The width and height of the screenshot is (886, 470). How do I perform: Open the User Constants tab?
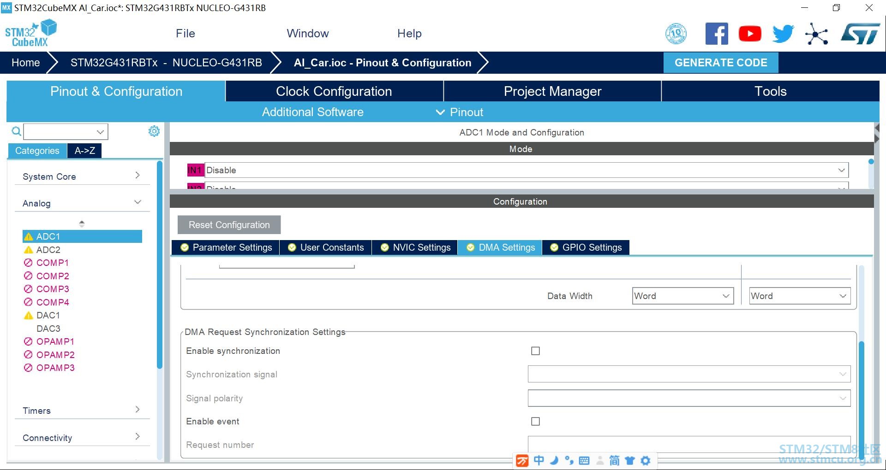pyautogui.click(x=326, y=247)
